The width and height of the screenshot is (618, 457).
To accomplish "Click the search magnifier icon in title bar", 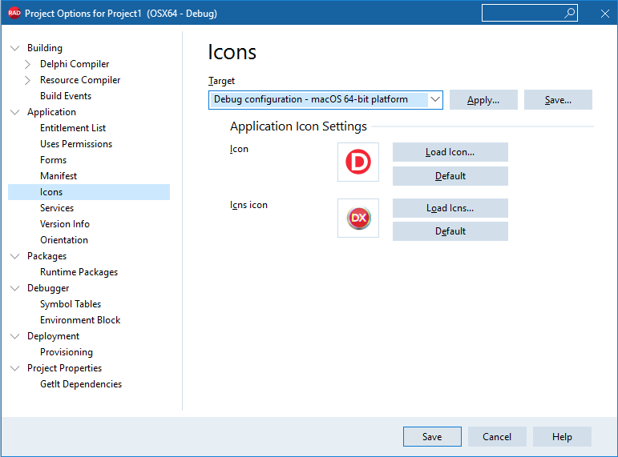I will tap(569, 14).
